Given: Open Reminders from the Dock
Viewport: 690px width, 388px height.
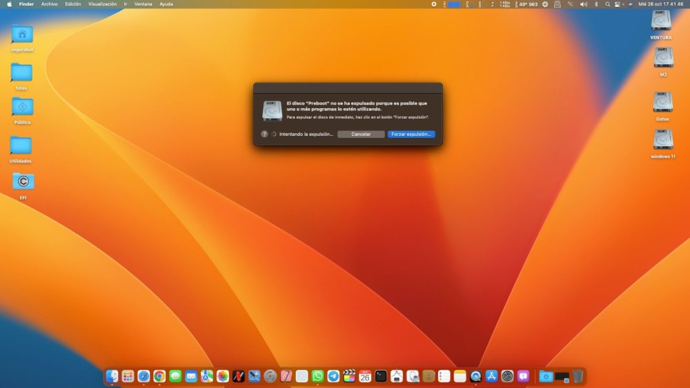Looking at the screenshot, I should [x=444, y=376].
